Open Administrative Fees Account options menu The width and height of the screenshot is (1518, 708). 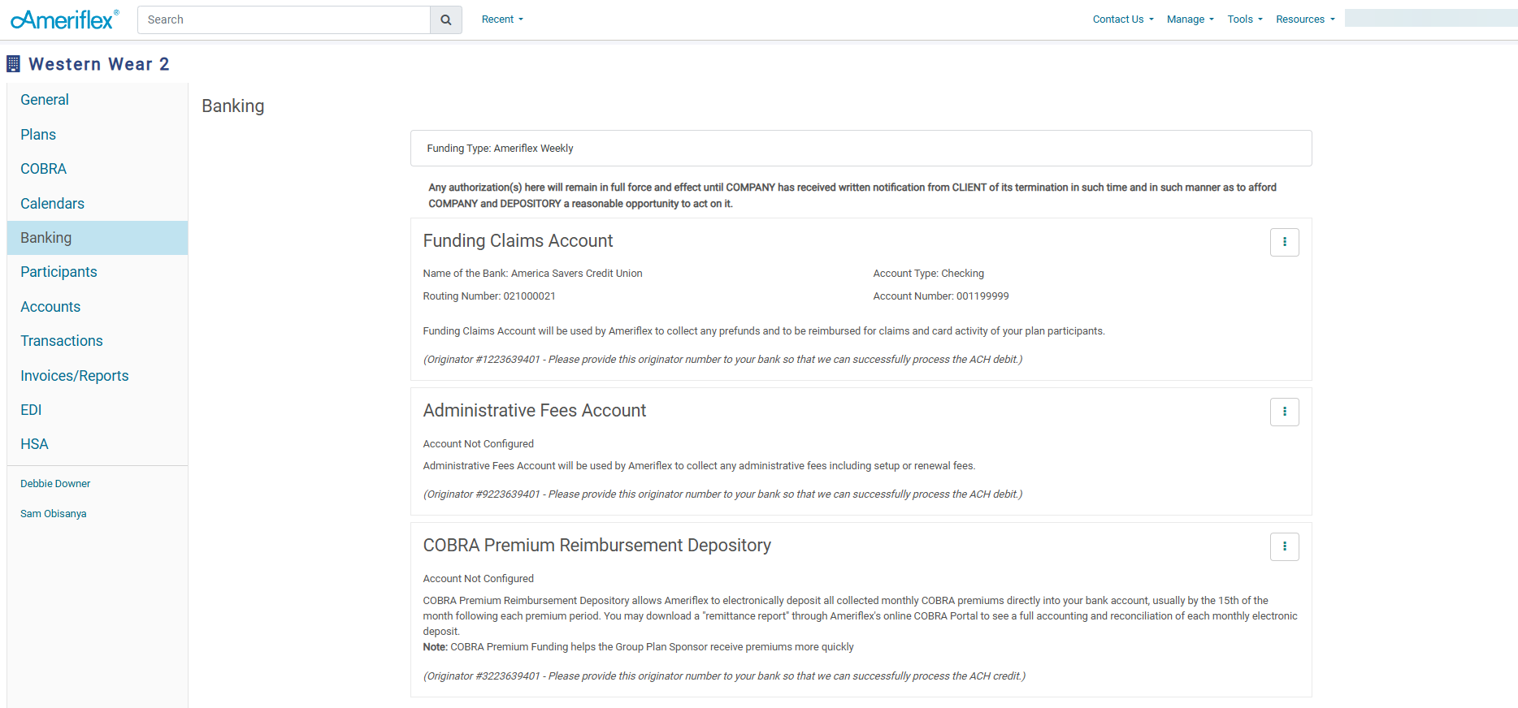coord(1284,412)
